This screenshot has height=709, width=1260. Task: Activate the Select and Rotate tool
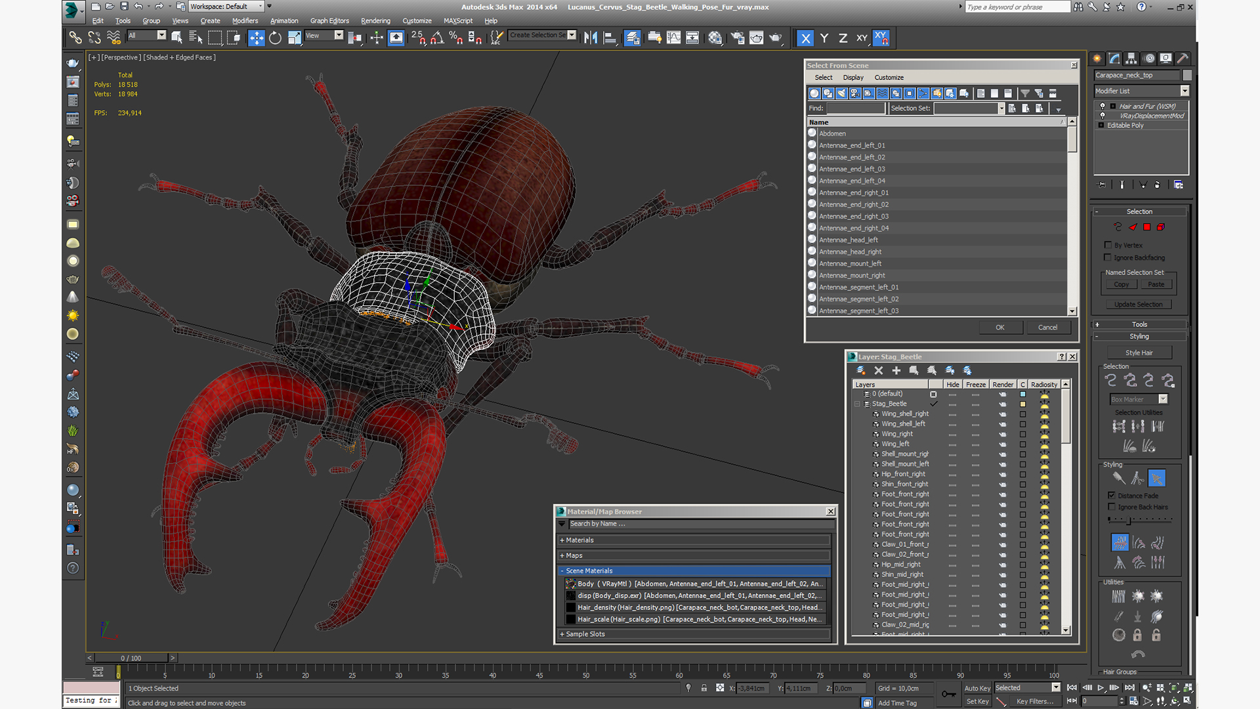(275, 38)
